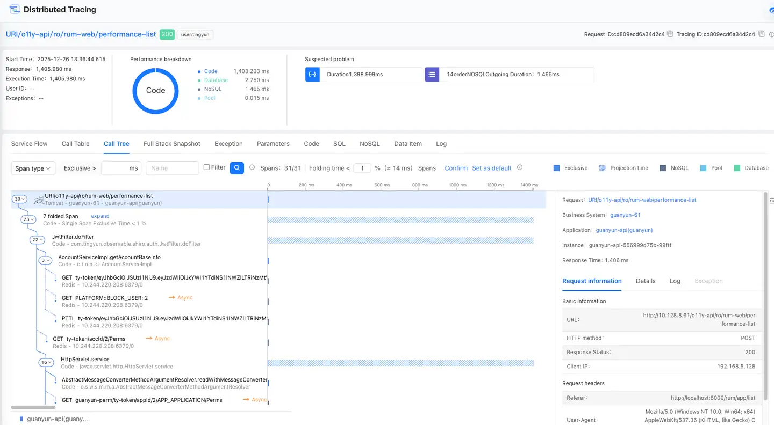774x425 pixels.
Task: Click the info icon before Spans count
Action: (252, 168)
